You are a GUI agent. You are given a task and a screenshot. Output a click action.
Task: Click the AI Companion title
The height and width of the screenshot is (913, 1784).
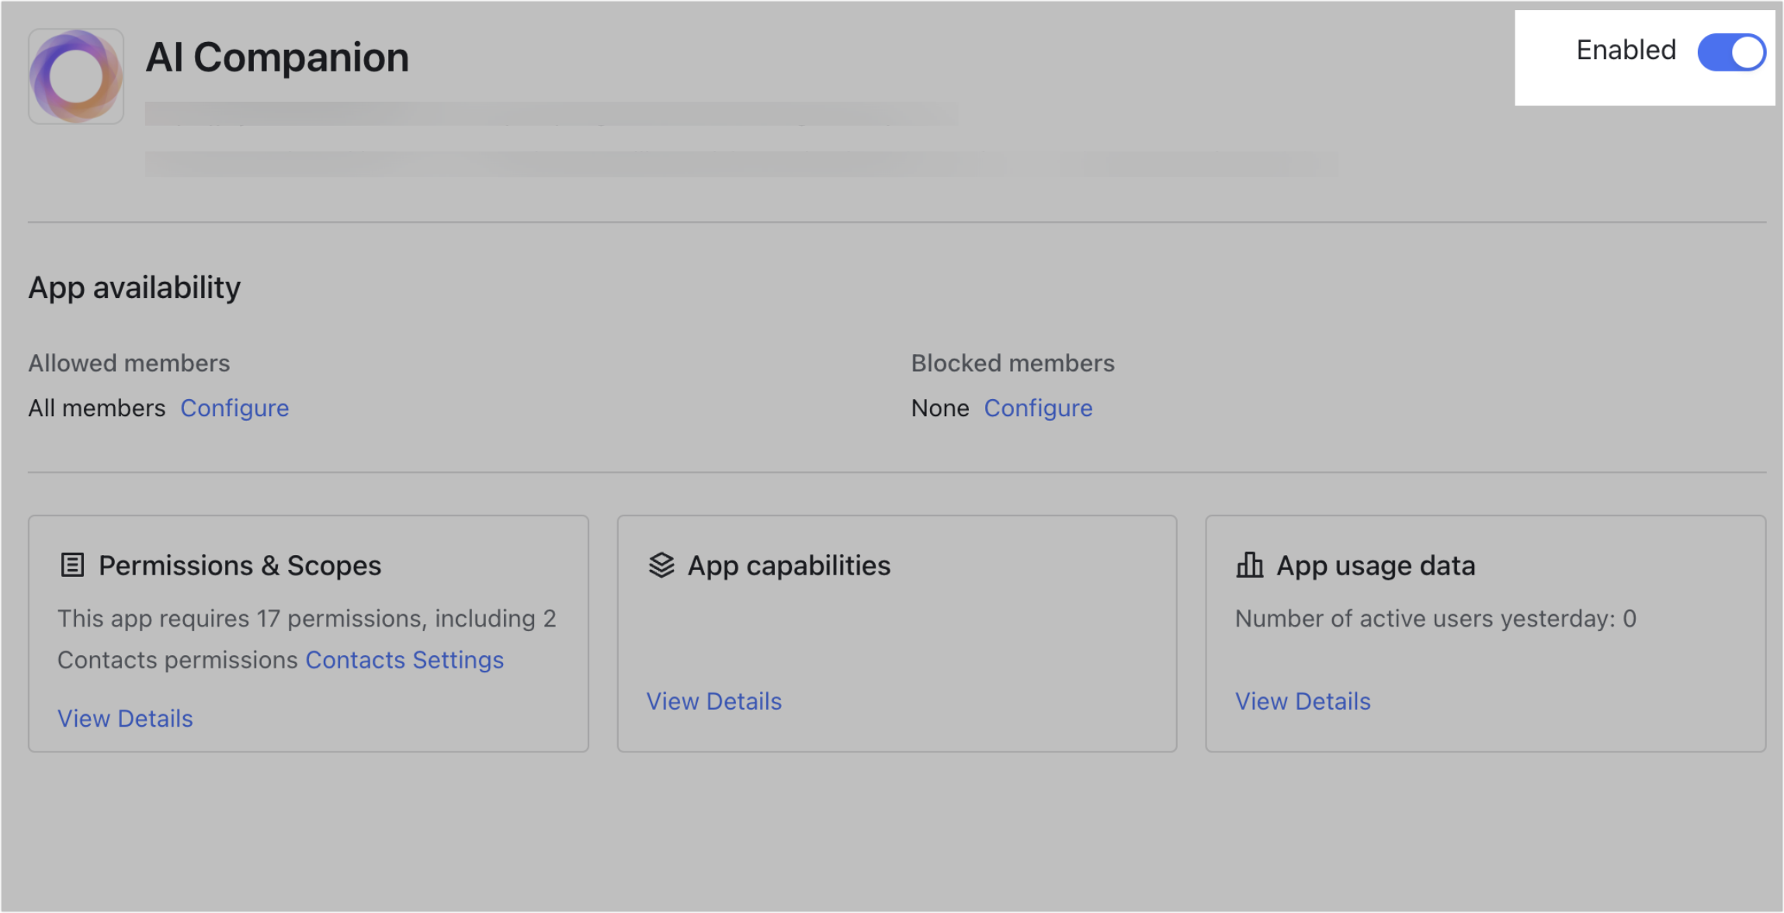coord(277,58)
